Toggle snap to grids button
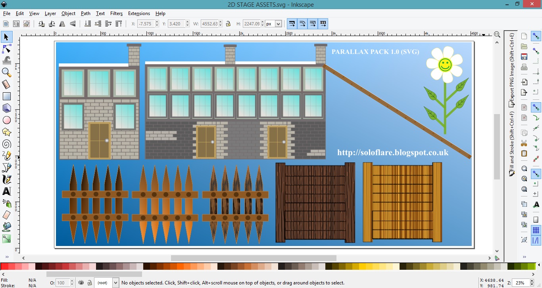Screen dimensions: 542x288 (536, 230)
